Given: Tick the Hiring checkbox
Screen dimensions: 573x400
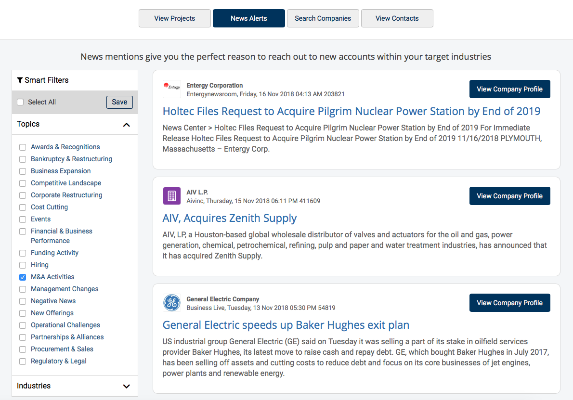Looking at the screenshot, I should pyautogui.click(x=23, y=265).
